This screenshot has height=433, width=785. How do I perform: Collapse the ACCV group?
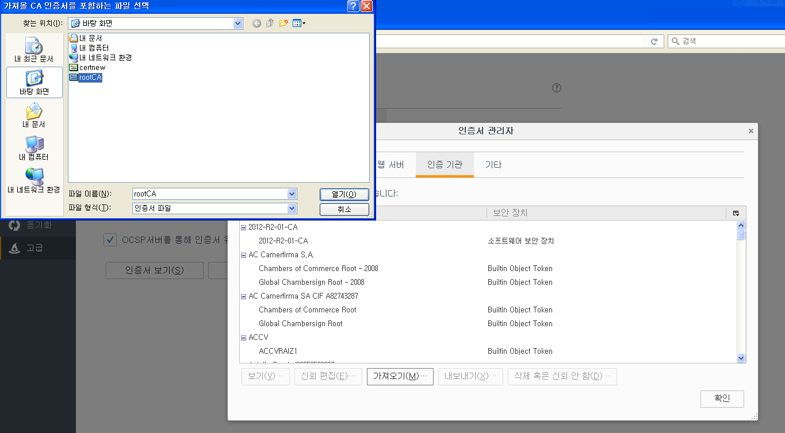pos(243,338)
